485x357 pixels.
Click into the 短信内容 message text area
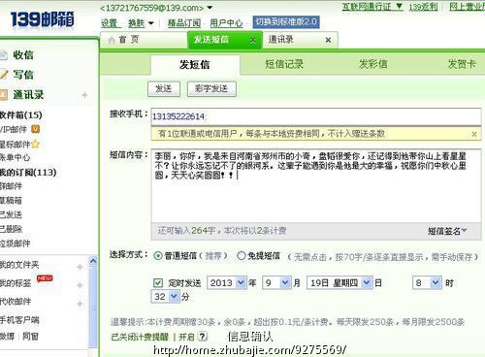coord(316,185)
